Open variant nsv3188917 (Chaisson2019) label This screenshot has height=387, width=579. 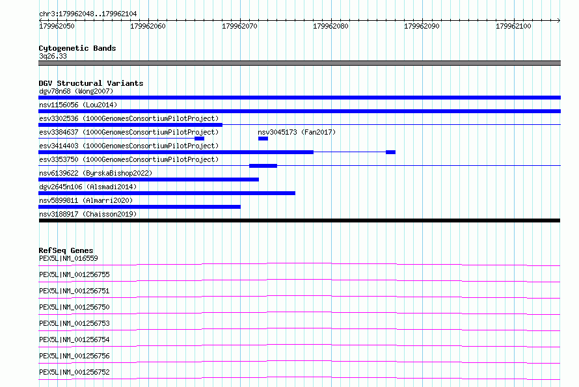88,214
